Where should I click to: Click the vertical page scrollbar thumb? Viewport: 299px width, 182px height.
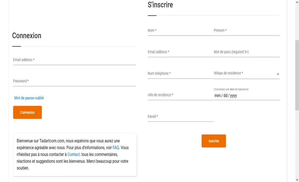point(297,74)
